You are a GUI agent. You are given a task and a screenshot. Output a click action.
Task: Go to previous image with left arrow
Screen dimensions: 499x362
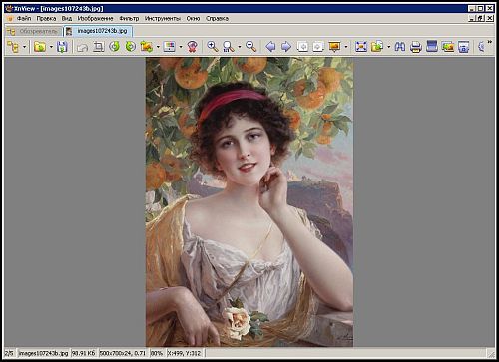point(270,47)
